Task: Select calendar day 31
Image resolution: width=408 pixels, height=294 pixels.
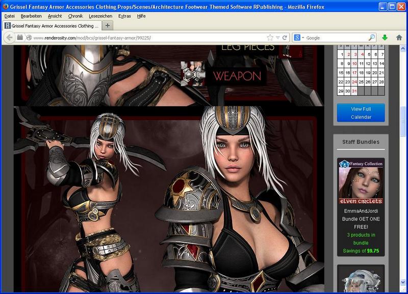Action: pos(354,91)
